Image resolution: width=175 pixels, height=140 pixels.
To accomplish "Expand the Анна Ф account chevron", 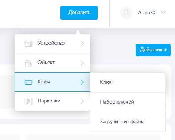I will pos(163,12).
